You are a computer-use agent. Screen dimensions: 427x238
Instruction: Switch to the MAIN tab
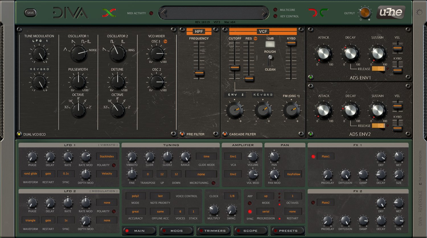pos(139,231)
